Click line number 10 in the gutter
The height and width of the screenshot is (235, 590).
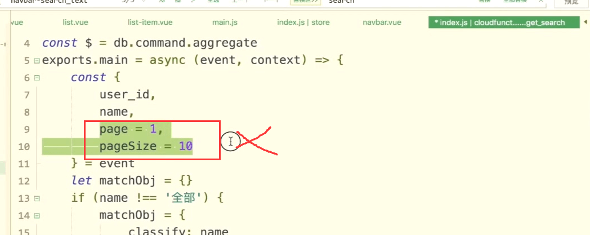24,147
